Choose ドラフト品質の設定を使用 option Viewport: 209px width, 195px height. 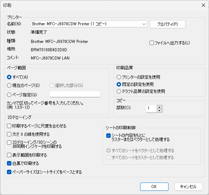point(119,91)
